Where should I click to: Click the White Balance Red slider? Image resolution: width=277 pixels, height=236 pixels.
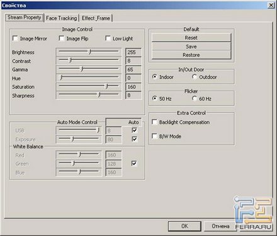pyautogui.click(x=79, y=155)
